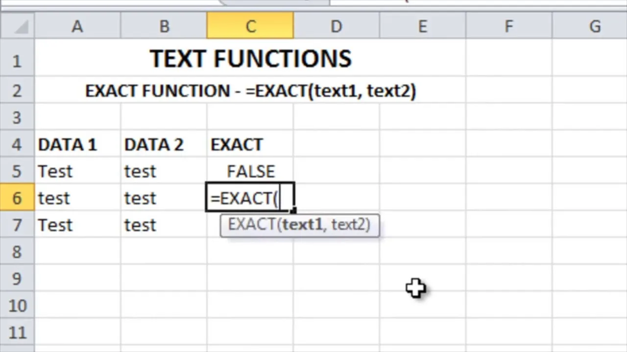Click the DATA 2 heading cell
This screenshot has height=352, width=627.
point(164,144)
